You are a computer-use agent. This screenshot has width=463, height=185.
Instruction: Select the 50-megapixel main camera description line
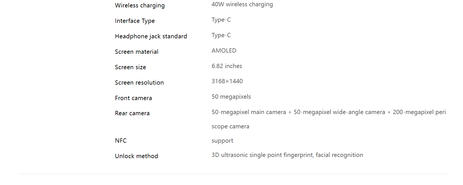coord(329,112)
